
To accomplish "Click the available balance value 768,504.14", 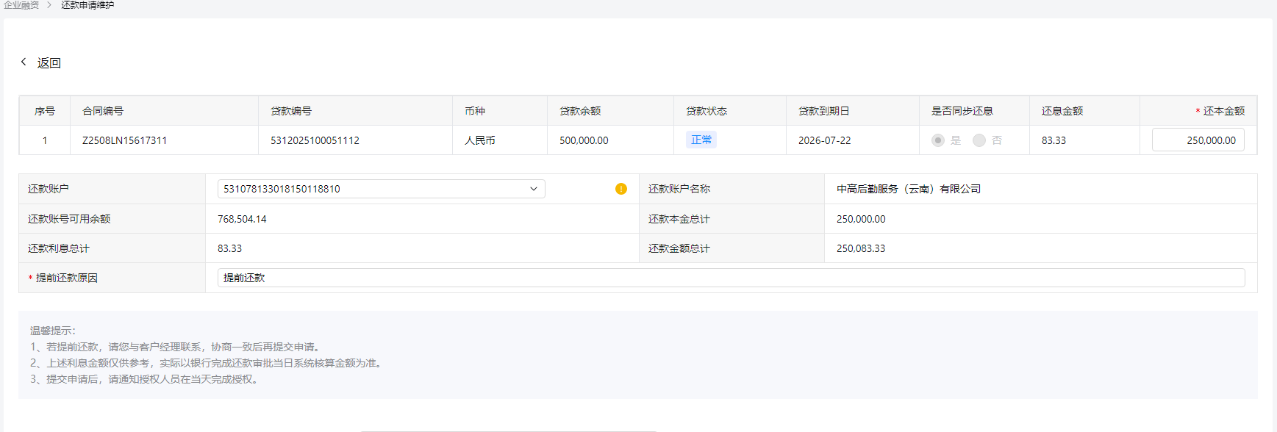I will point(242,219).
